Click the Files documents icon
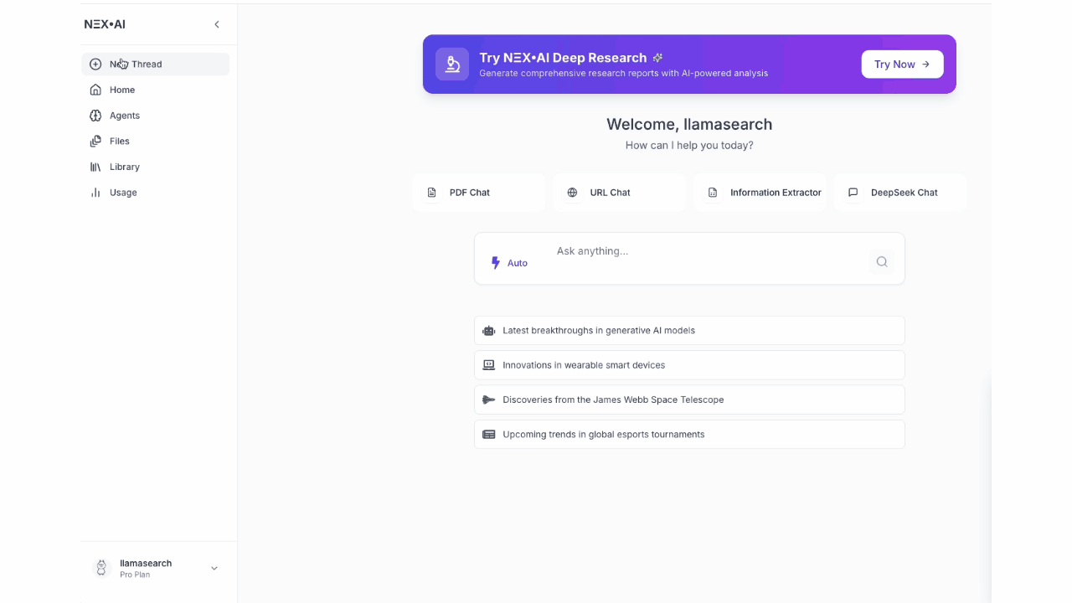Screen dimensions: 1072x603 pos(95,141)
